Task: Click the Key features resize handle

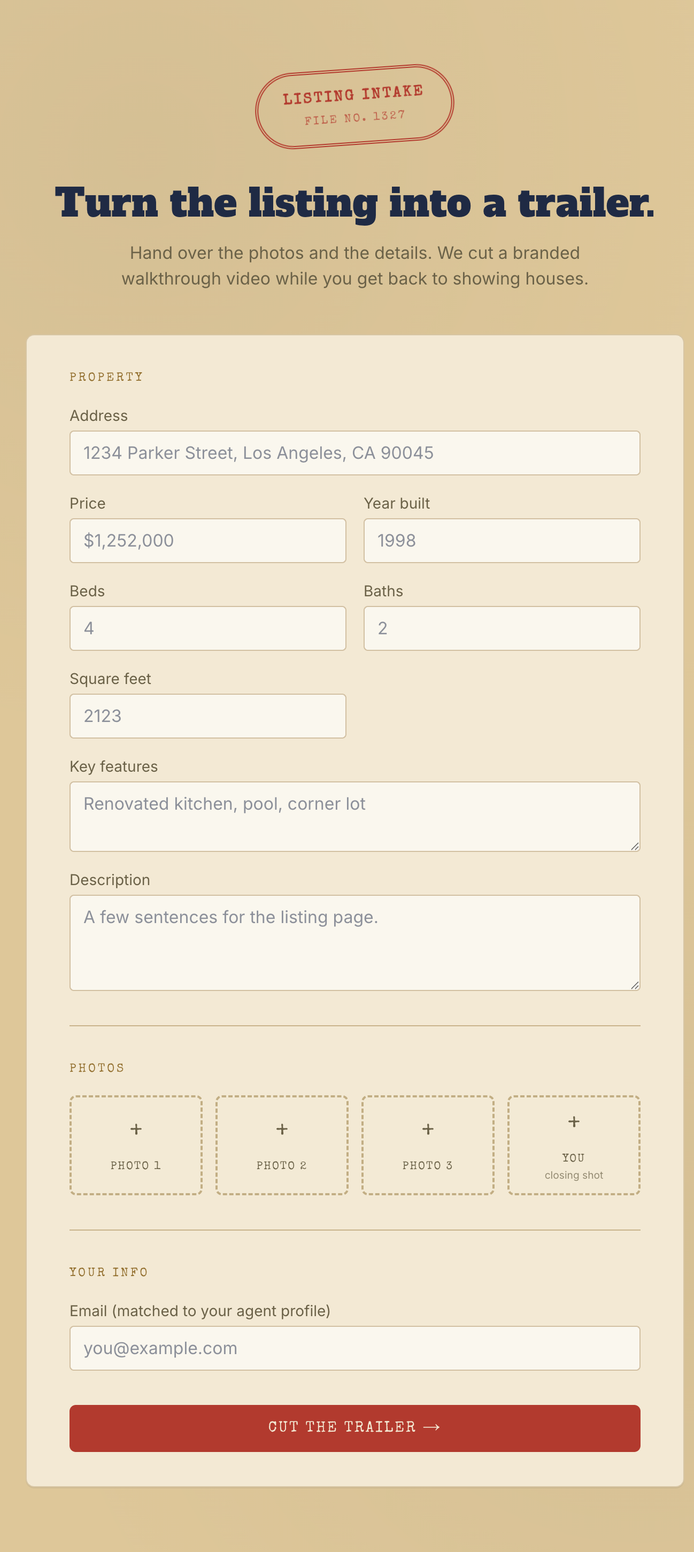Action: point(634,846)
